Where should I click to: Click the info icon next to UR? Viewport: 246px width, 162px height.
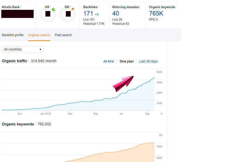(50, 6)
